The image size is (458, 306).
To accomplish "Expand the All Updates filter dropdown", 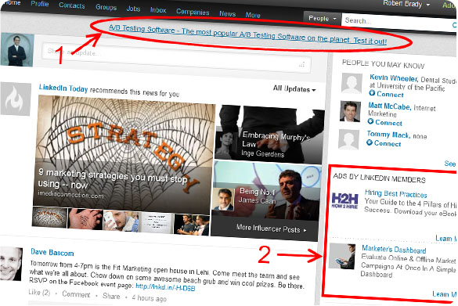I will click(294, 89).
